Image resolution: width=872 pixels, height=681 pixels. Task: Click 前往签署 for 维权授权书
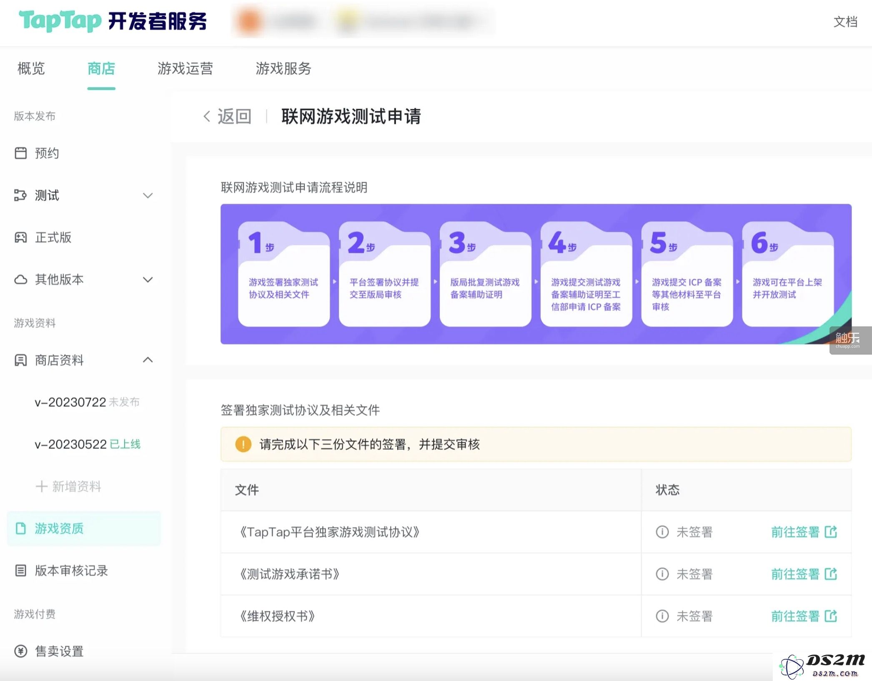795,616
